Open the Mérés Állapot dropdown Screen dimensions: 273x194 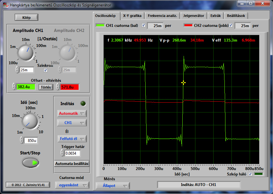(x=113, y=186)
